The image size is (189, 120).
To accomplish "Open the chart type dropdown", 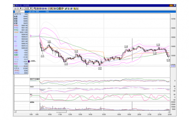I will (18, 9).
